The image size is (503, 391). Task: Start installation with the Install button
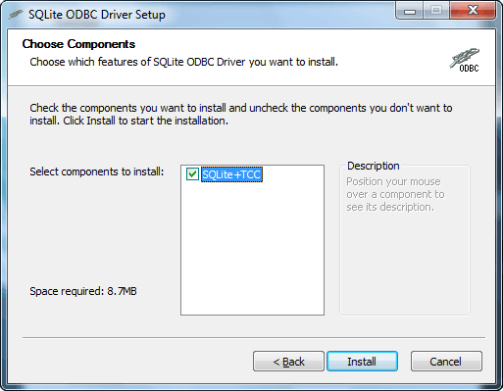click(362, 362)
